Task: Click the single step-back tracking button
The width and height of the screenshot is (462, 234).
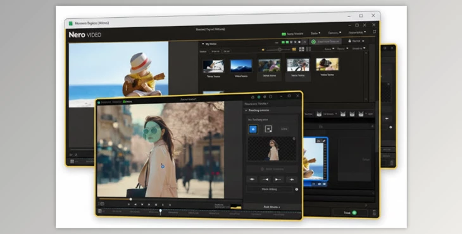Action: [265, 179]
